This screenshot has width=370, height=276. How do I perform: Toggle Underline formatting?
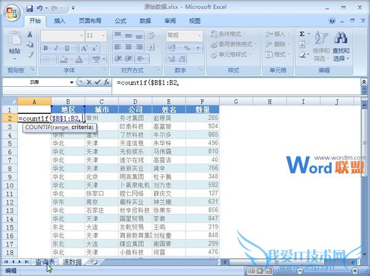tap(67, 48)
